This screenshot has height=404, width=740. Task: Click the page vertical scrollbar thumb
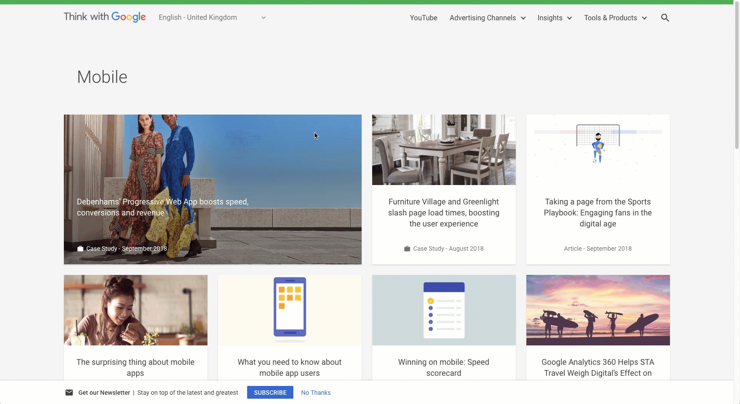click(x=737, y=76)
